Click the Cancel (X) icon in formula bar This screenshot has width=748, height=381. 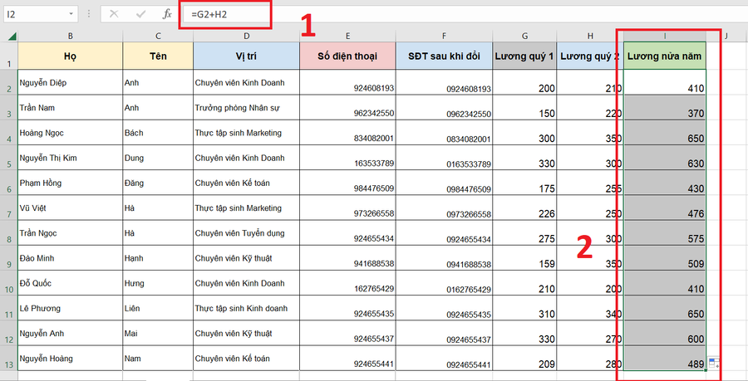point(114,14)
